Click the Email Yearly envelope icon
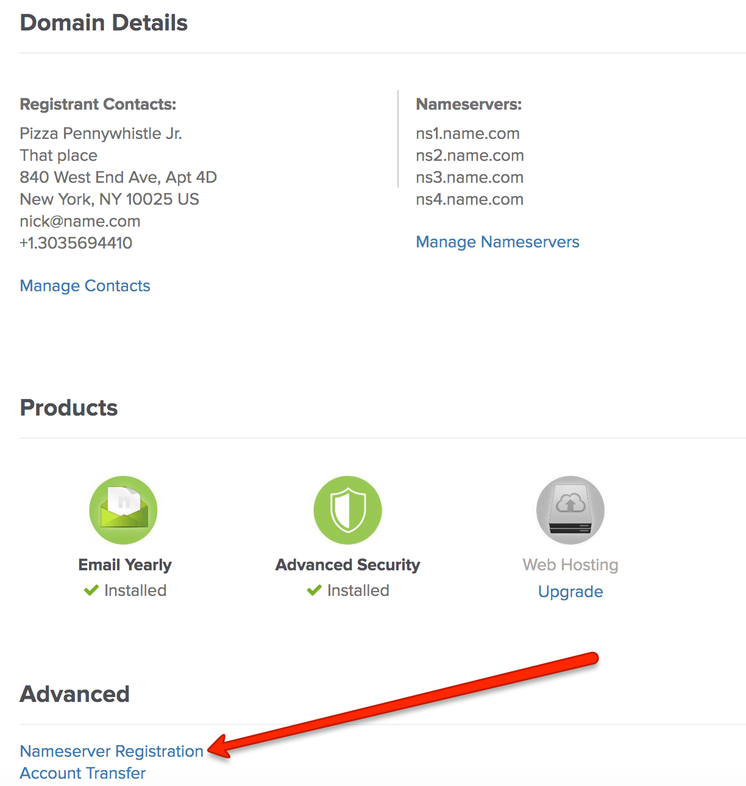This screenshot has height=786, width=746. pos(123,510)
